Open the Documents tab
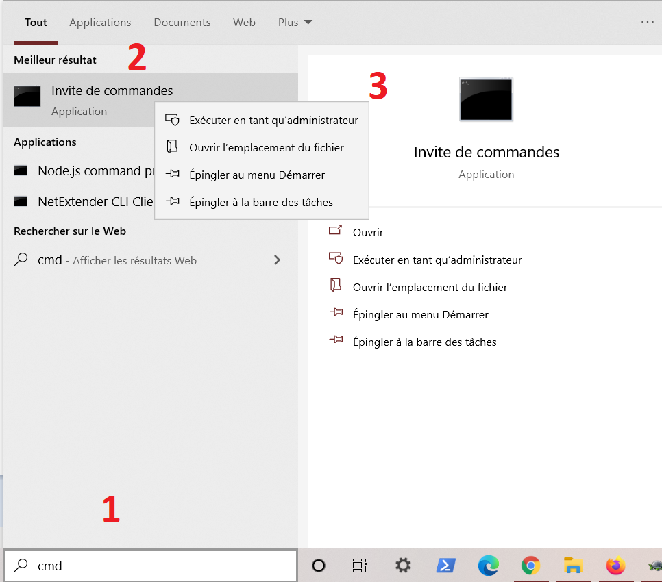 [182, 23]
